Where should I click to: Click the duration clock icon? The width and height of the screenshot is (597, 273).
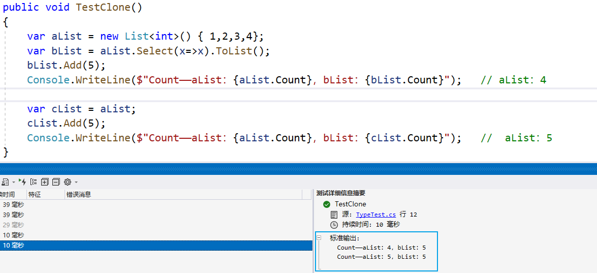pyautogui.click(x=334, y=225)
